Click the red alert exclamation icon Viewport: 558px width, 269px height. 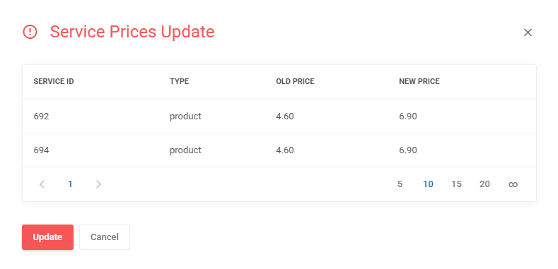click(x=30, y=32)
